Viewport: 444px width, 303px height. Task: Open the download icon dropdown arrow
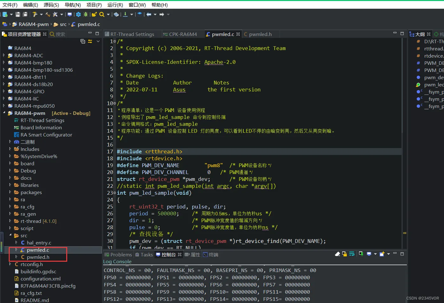tap(132, 14)
